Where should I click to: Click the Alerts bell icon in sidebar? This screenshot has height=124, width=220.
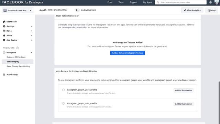pyautogui.click(x=4, y=35)
